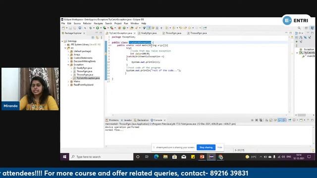317x178 pixels.
Task: Open the New file wizard icon
Action: click(63, 28)
